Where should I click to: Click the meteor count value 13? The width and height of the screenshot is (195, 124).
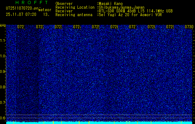click(x=46, y=15)
